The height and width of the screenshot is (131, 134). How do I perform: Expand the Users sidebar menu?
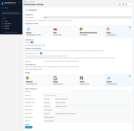[11, 21]
